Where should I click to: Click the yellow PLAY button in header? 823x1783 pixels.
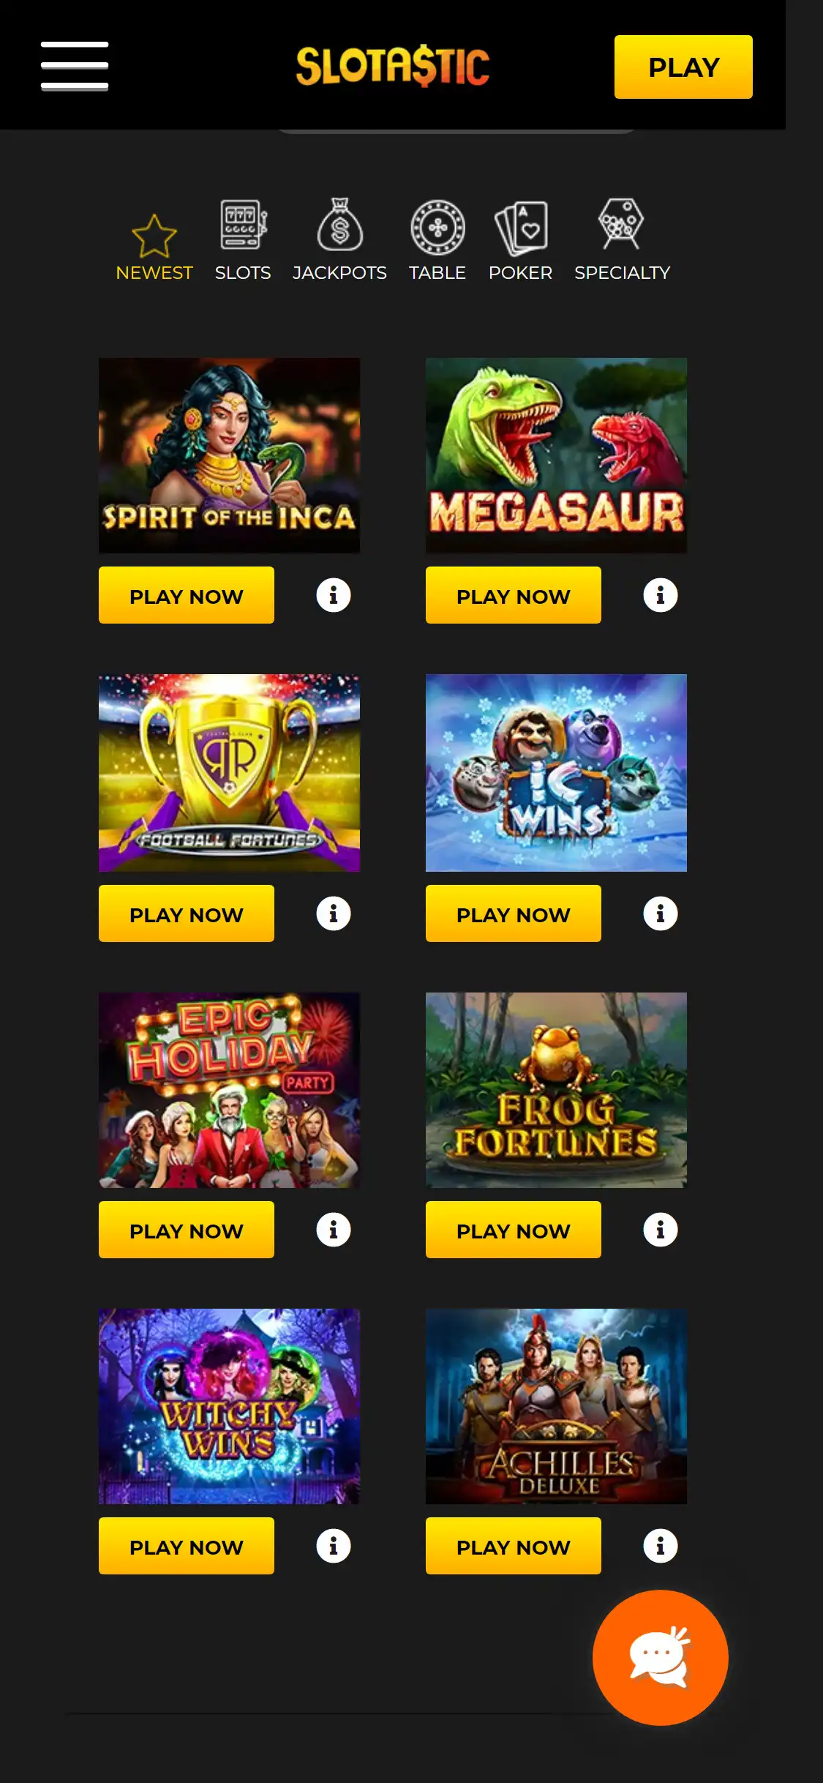pos(683,67)
